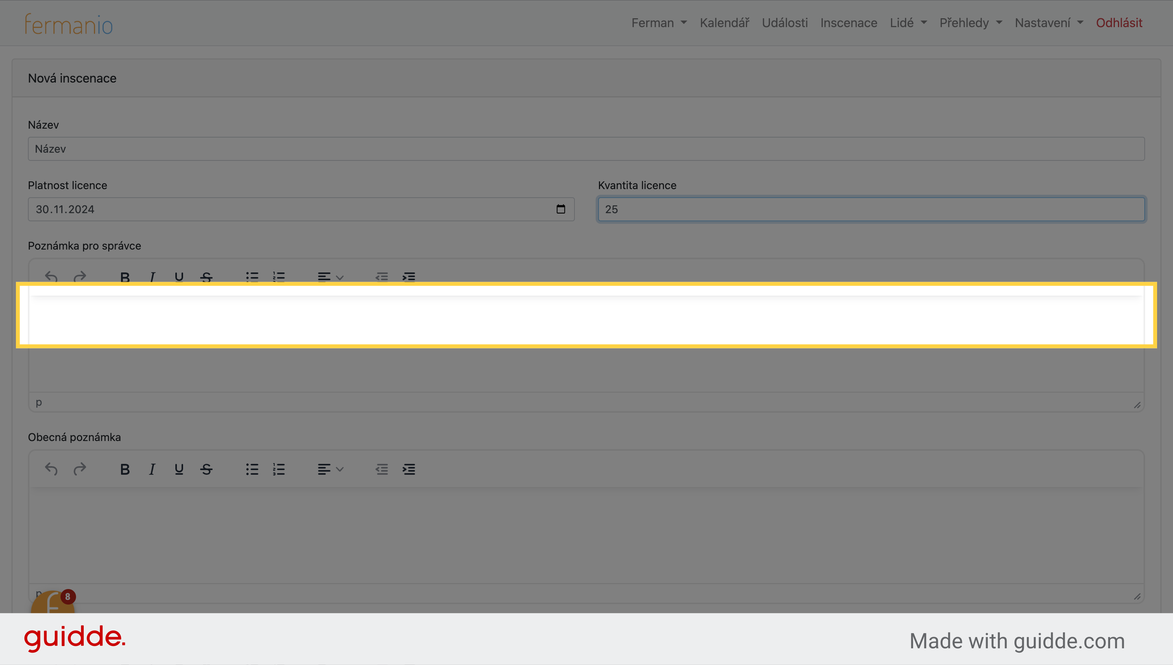Screen dimensions: 1173x665
Task: Decrease indent in Poznámka pro správce editor
Action: click(382, 277)
